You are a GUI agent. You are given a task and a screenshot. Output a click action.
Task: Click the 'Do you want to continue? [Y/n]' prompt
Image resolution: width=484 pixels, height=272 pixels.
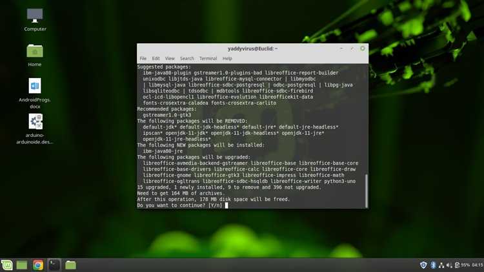pos(179,205)
